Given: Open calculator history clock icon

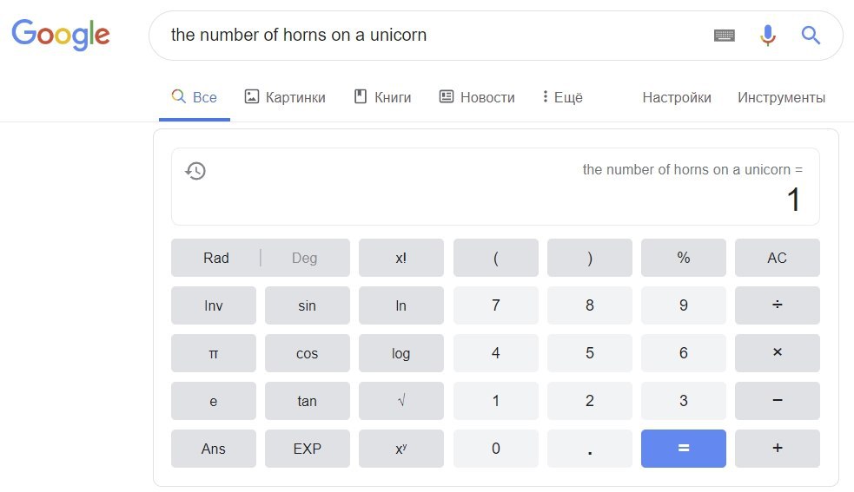Looking at the screenshot, I should click(196, 171).
